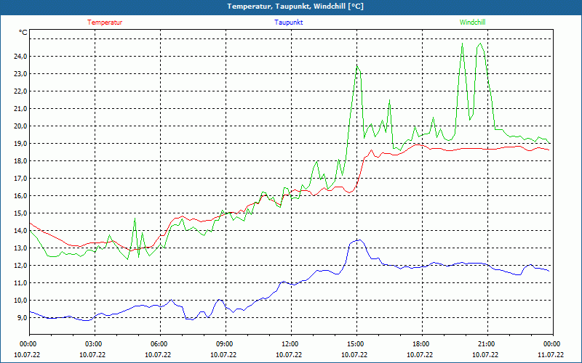Viewport: 582px width, 363px height.
Task: Click the '15,0' y-axis value
Action: (20, 213)
